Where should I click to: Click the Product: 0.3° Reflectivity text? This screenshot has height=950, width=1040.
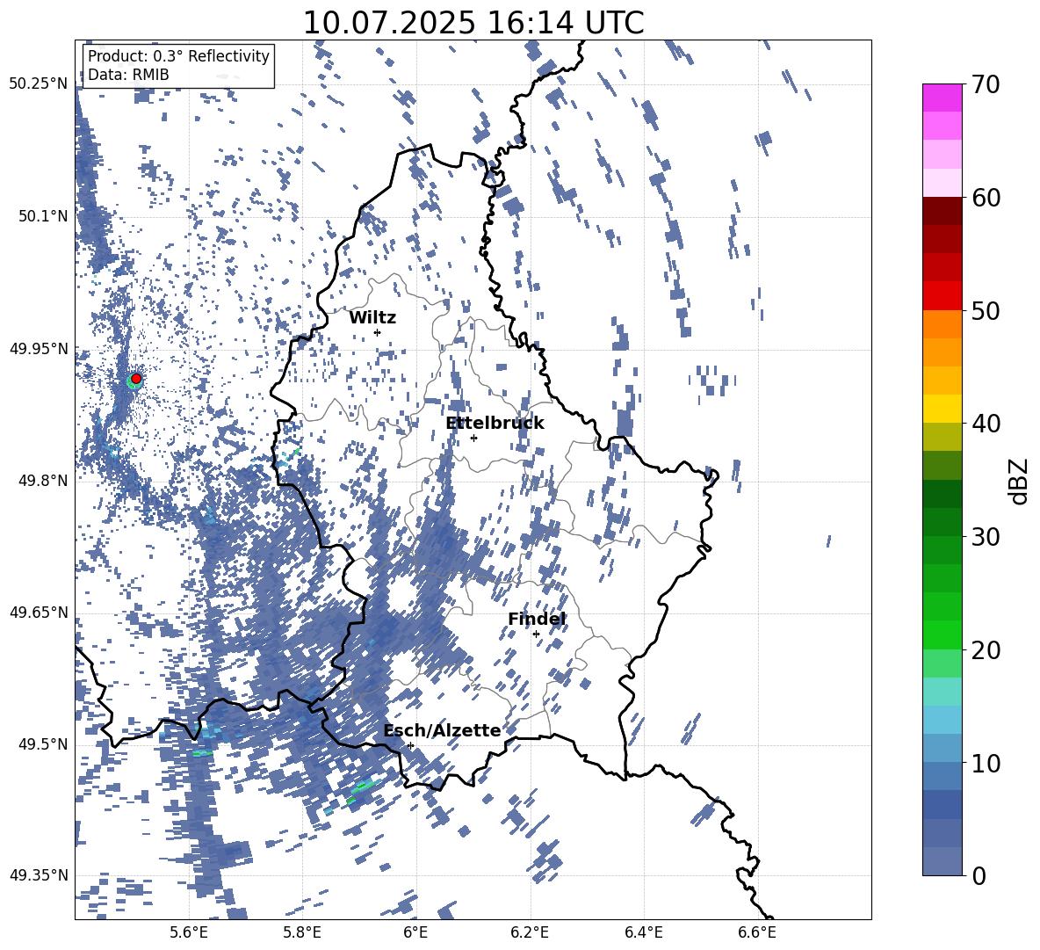click(178, 55)
